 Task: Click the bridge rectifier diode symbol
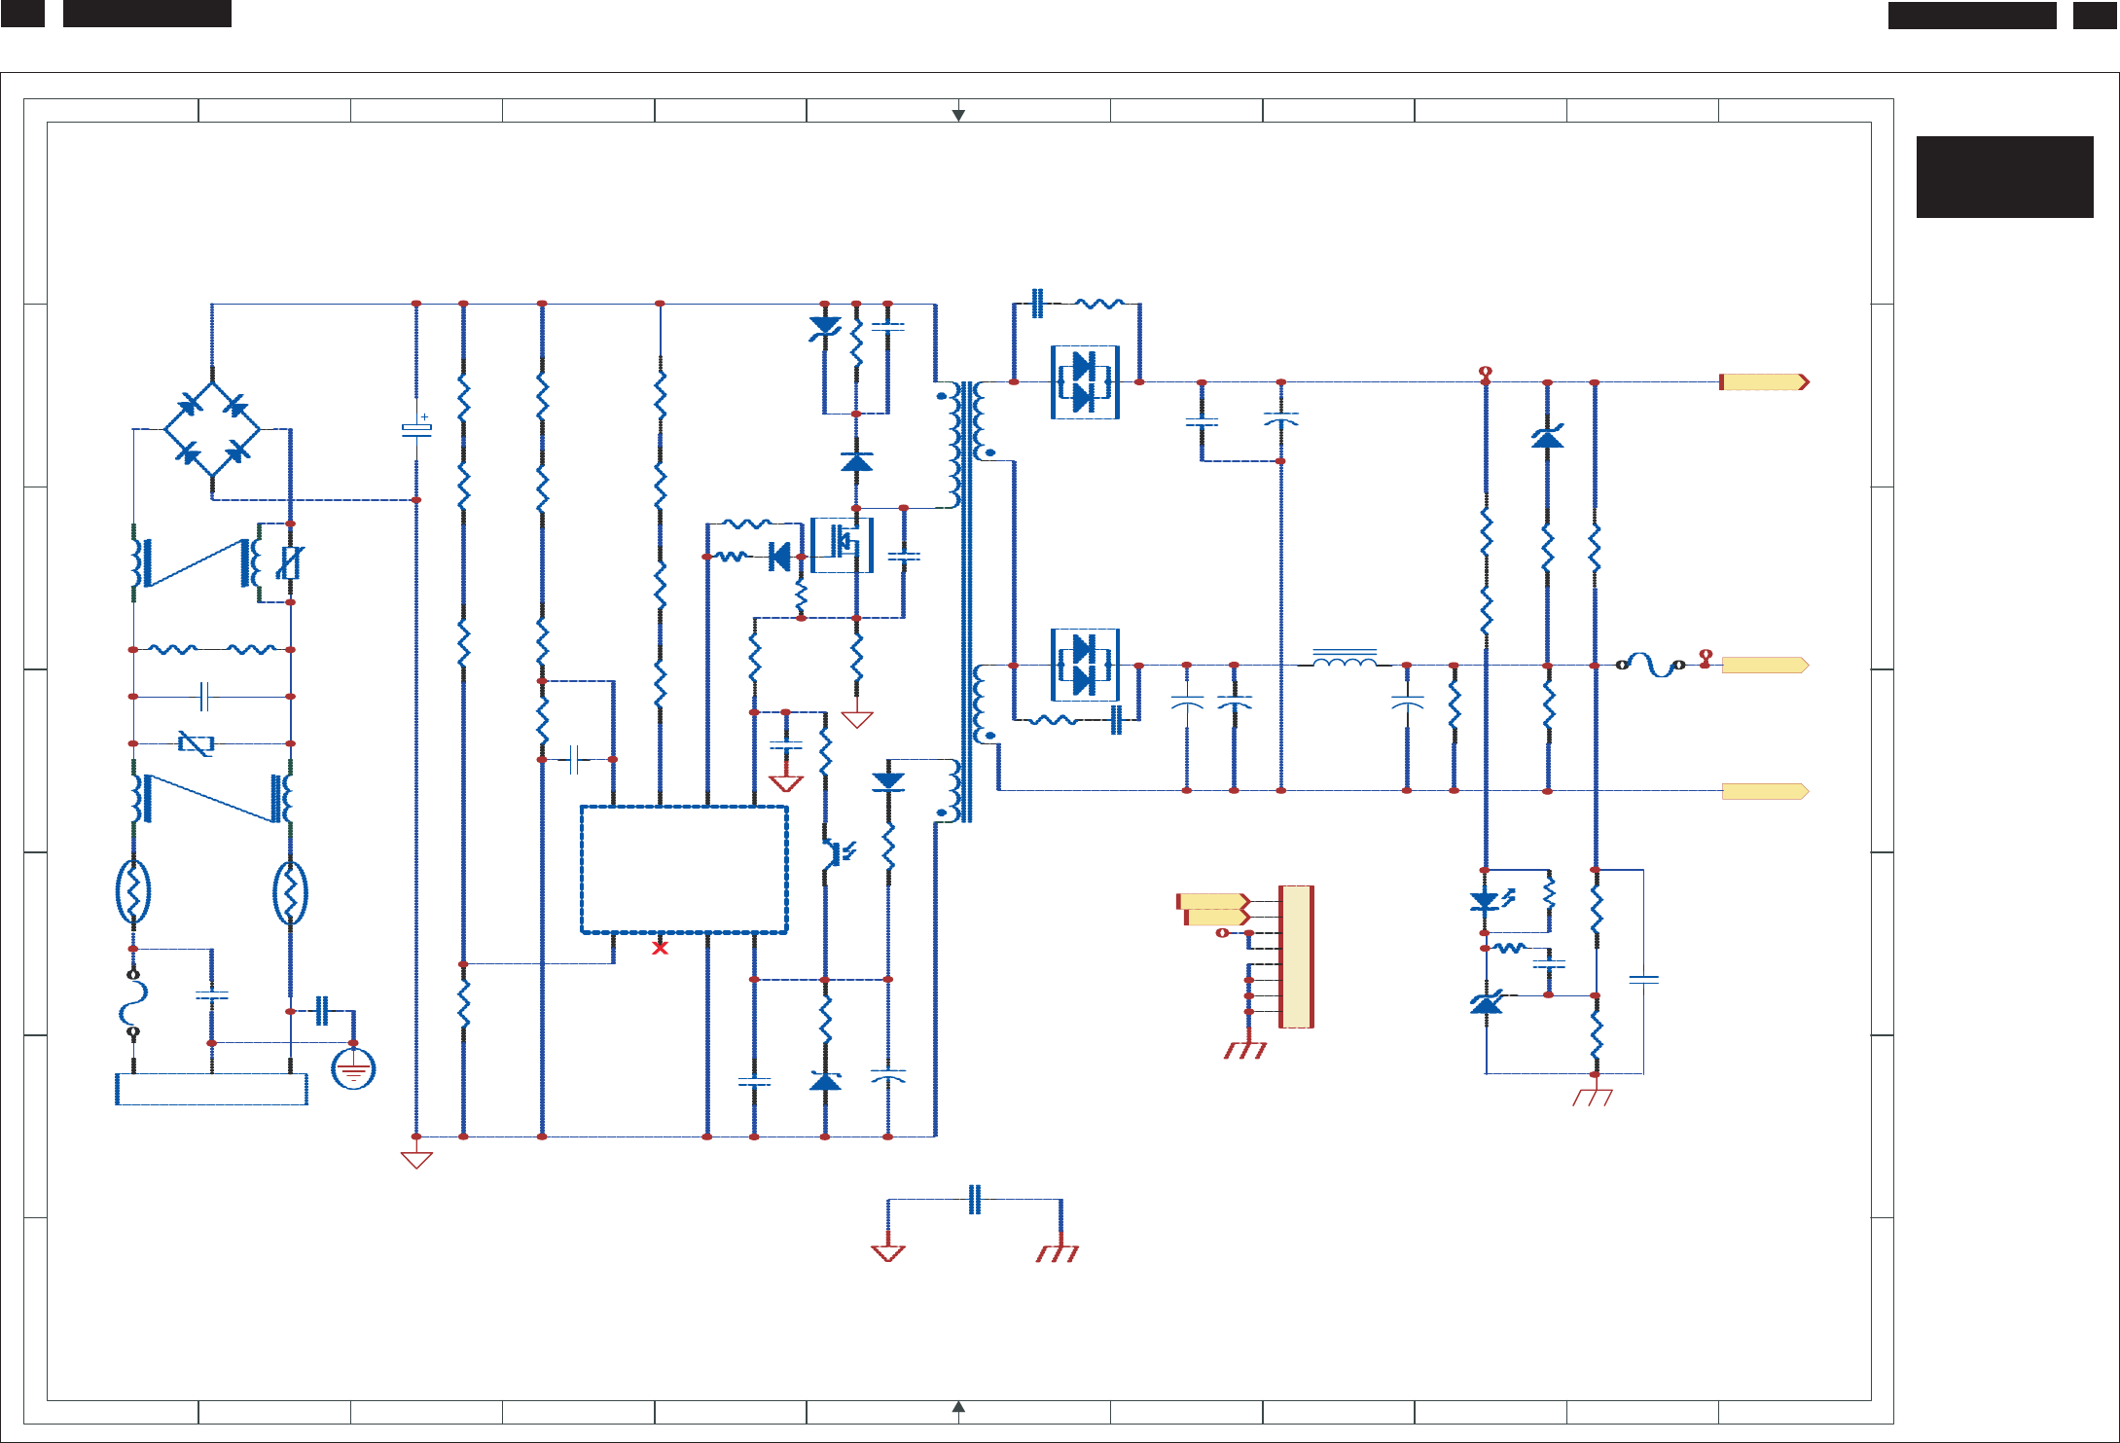point(212,429)
